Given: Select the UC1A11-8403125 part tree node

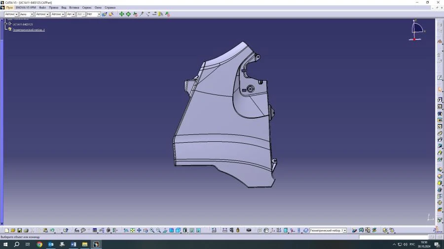Looking at the screenshot, I should click(23, 24).
